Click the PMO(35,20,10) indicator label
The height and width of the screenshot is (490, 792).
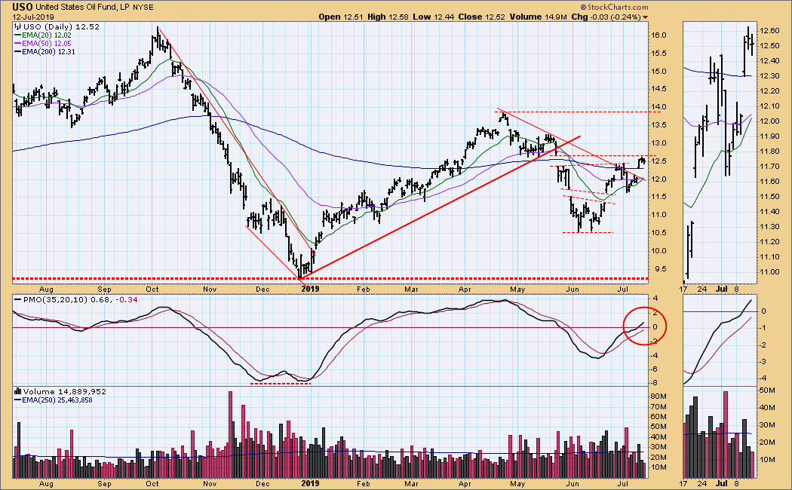[55, 300]
